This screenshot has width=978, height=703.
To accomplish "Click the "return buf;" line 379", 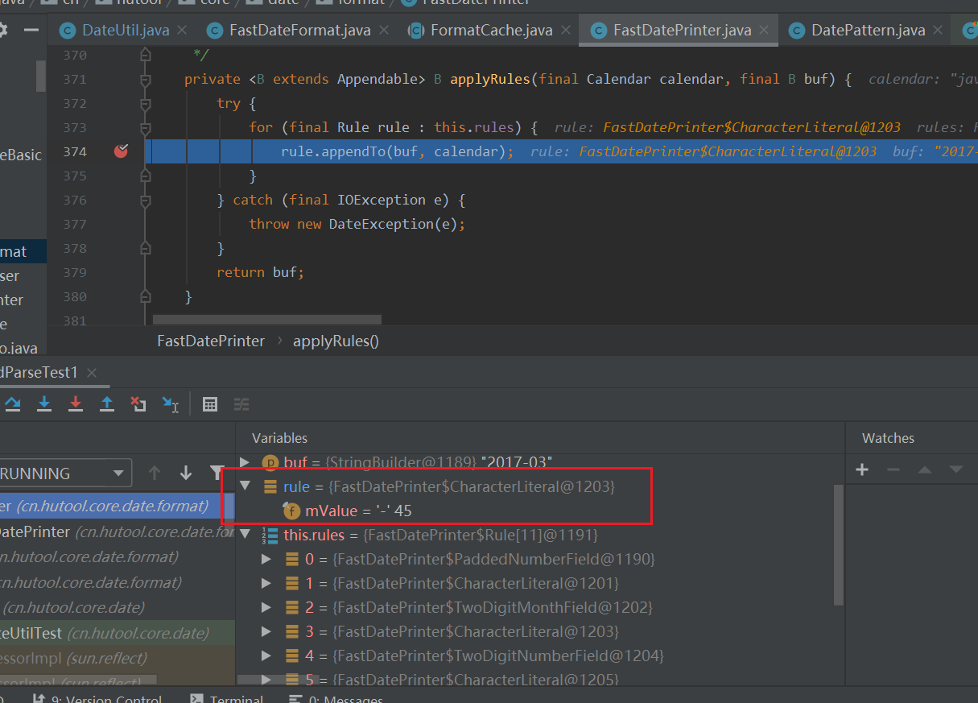I will [x=260, y=272].
